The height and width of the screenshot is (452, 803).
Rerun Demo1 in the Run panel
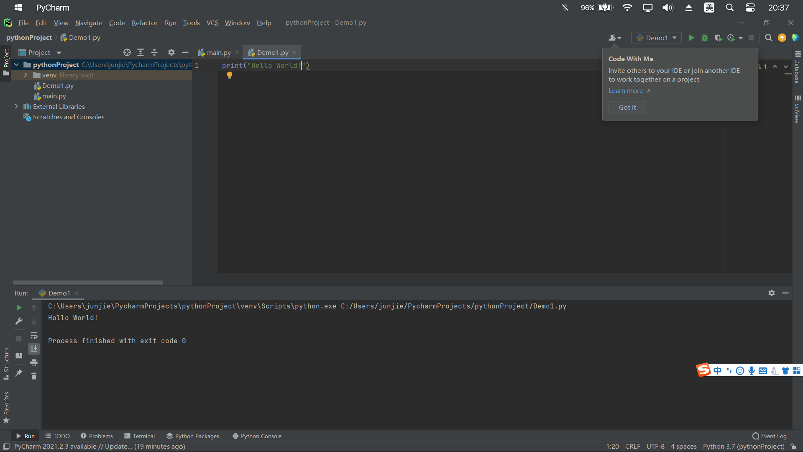(19, 308)
